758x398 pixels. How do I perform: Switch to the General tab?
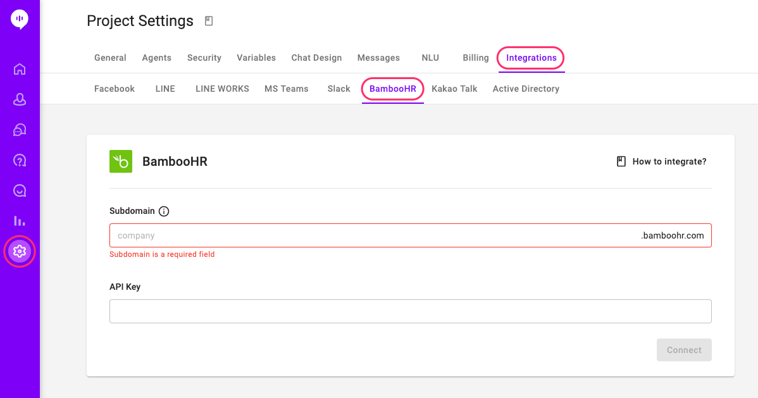110,58
